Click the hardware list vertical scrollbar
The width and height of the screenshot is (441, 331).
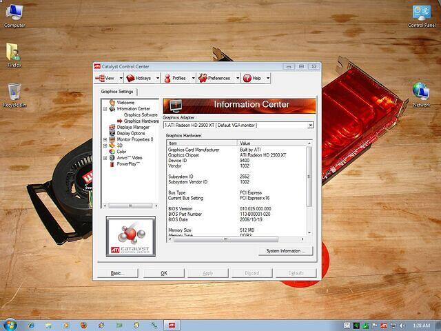pos(309,177)
